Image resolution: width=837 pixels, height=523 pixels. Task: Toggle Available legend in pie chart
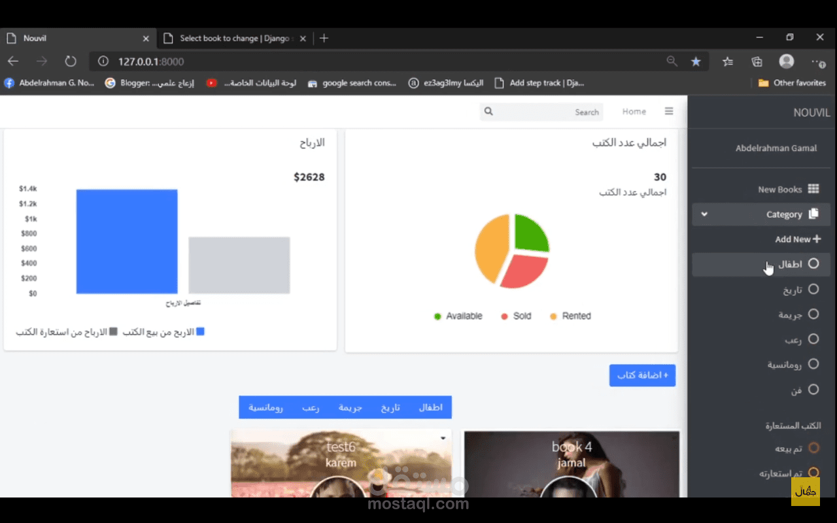click(x=458, y=316)
